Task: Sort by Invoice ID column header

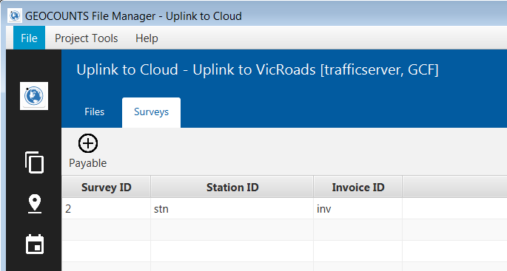Action: click(358, 187)
